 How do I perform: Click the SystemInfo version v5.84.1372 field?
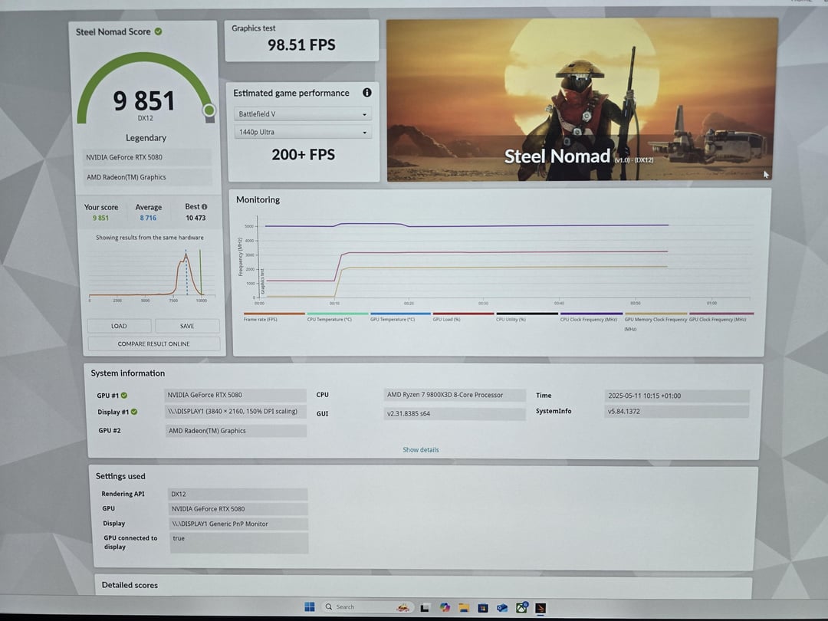(677, 412)
